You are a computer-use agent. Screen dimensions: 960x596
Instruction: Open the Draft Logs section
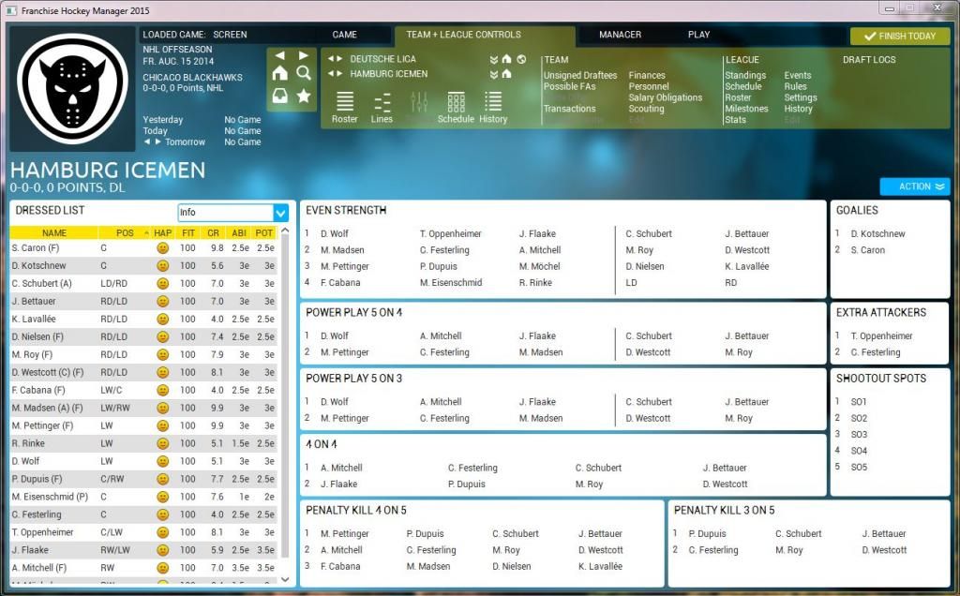tap(869, 60)
